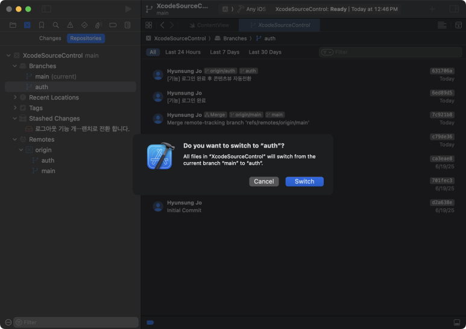
Task: Show All commits filter
Action: click(153, 52)
